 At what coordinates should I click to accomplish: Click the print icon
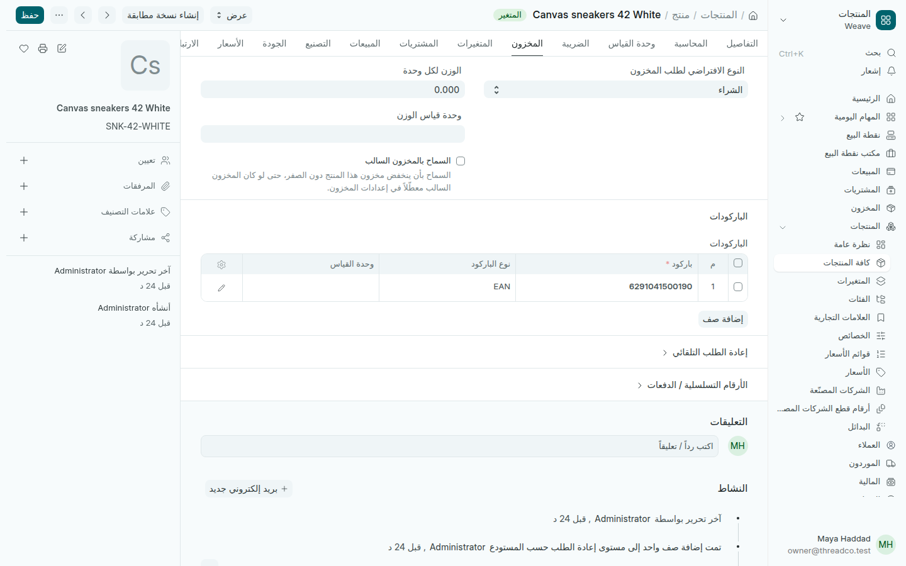[43, 48]
